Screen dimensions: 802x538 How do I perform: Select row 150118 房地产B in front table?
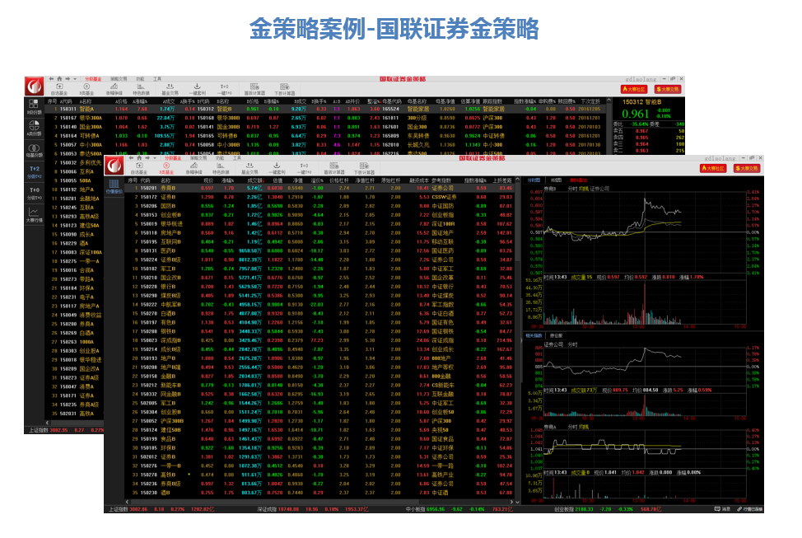(319, 233)
